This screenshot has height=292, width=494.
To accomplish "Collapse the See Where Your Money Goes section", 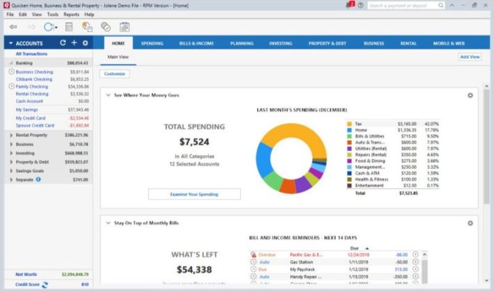I will [x=109, y=95].
